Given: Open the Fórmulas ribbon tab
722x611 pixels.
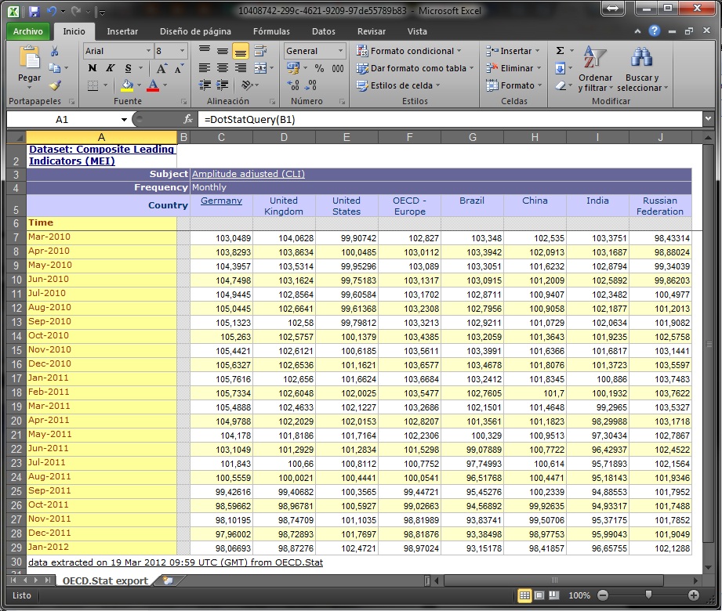Looking at the screenshot, I should (271, 31).
